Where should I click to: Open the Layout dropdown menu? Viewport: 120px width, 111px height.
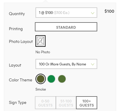66,64
